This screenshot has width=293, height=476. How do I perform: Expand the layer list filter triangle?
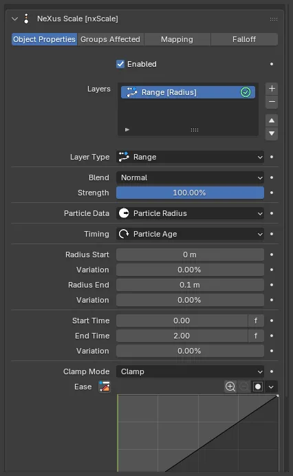[127, 129]
